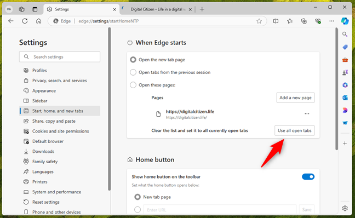
Task: Open Downloads settings section
Action: pos(60,151)
